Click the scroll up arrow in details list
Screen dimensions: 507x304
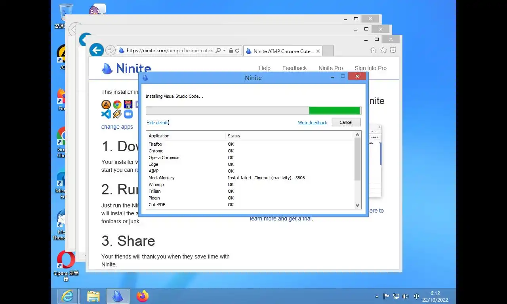(357, 135)
